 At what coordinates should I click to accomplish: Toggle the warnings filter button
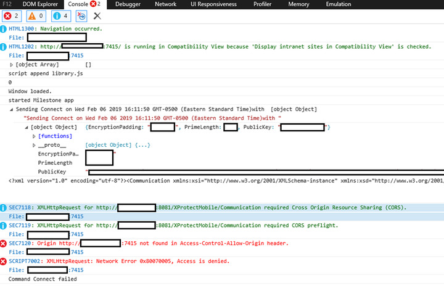pyautogui.click(x=37, y=15)
